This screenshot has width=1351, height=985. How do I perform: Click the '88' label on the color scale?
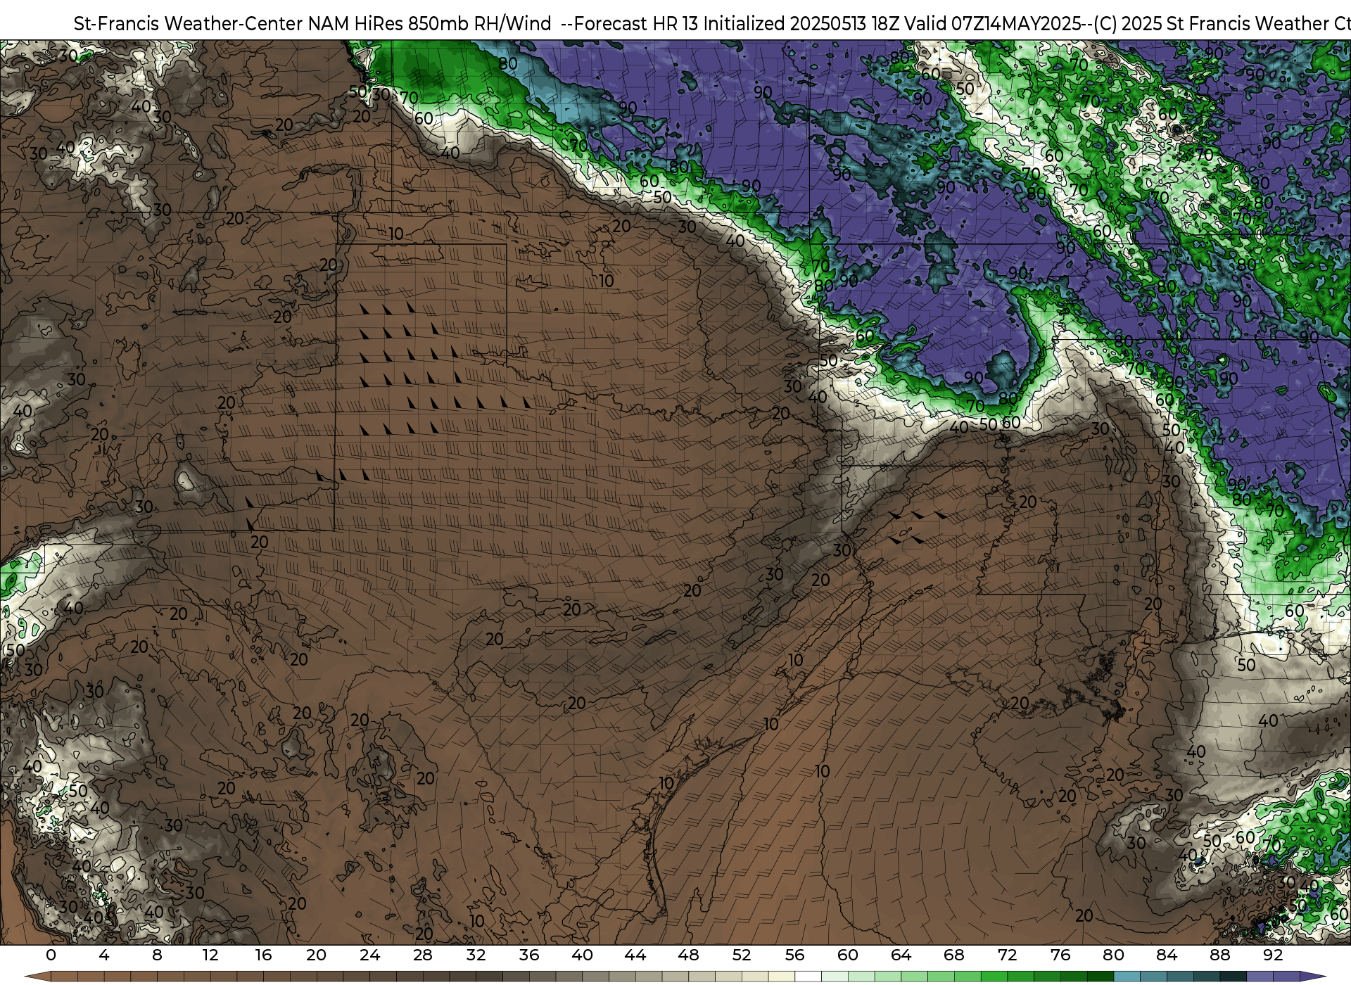tap(1219, 955)
